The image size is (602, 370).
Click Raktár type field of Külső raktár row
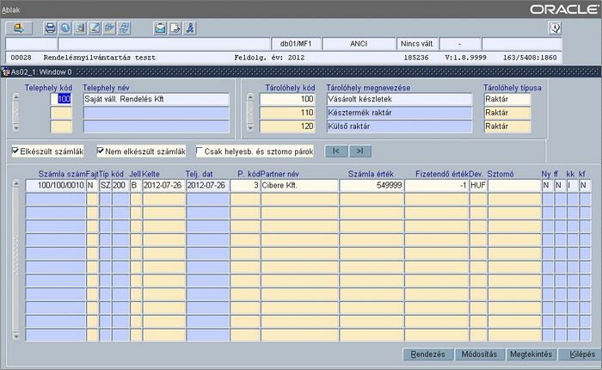pyautogui.click(x=507, y=126)
